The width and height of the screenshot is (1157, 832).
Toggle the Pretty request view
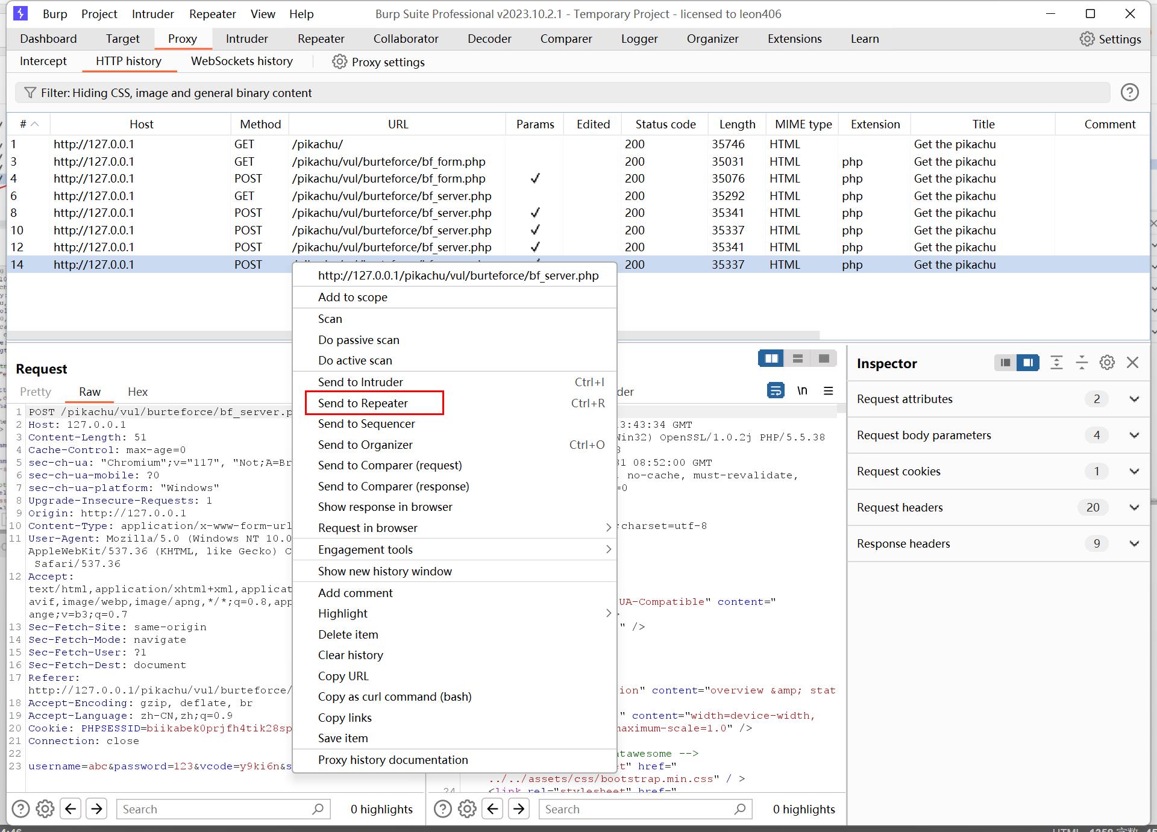click(36, 391)
